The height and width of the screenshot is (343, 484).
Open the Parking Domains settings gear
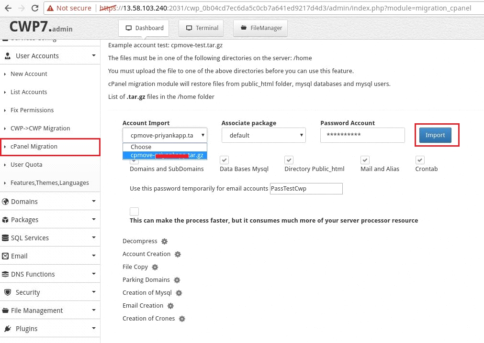click(177, 280)
